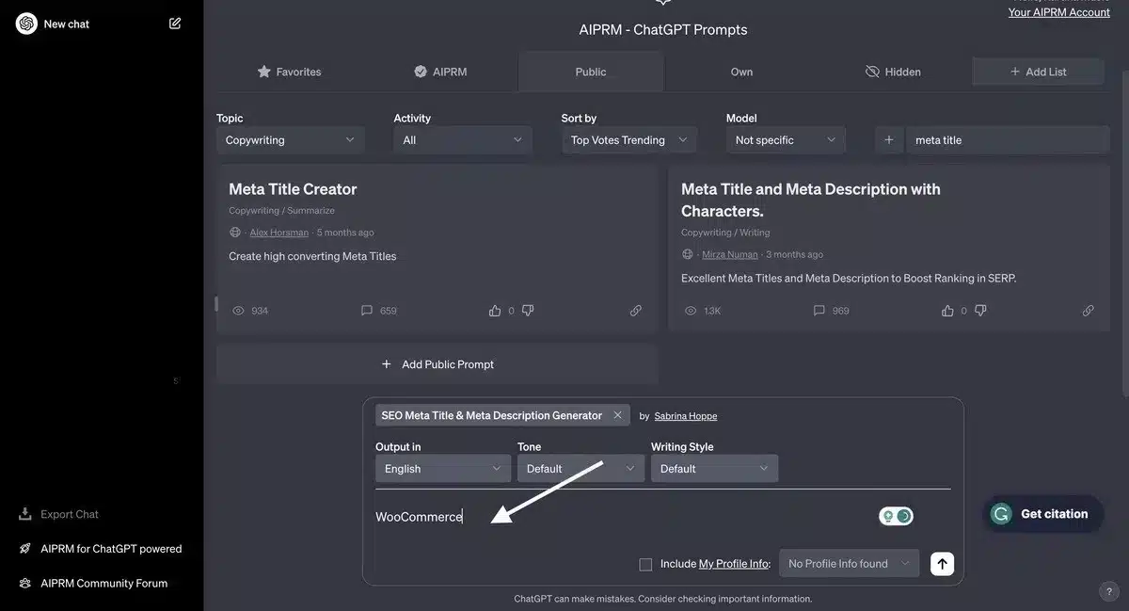Copy link of Meta Title and Meta Description prompt
This screenshot has height=611, width=1129.
[x=1089, y=311]
